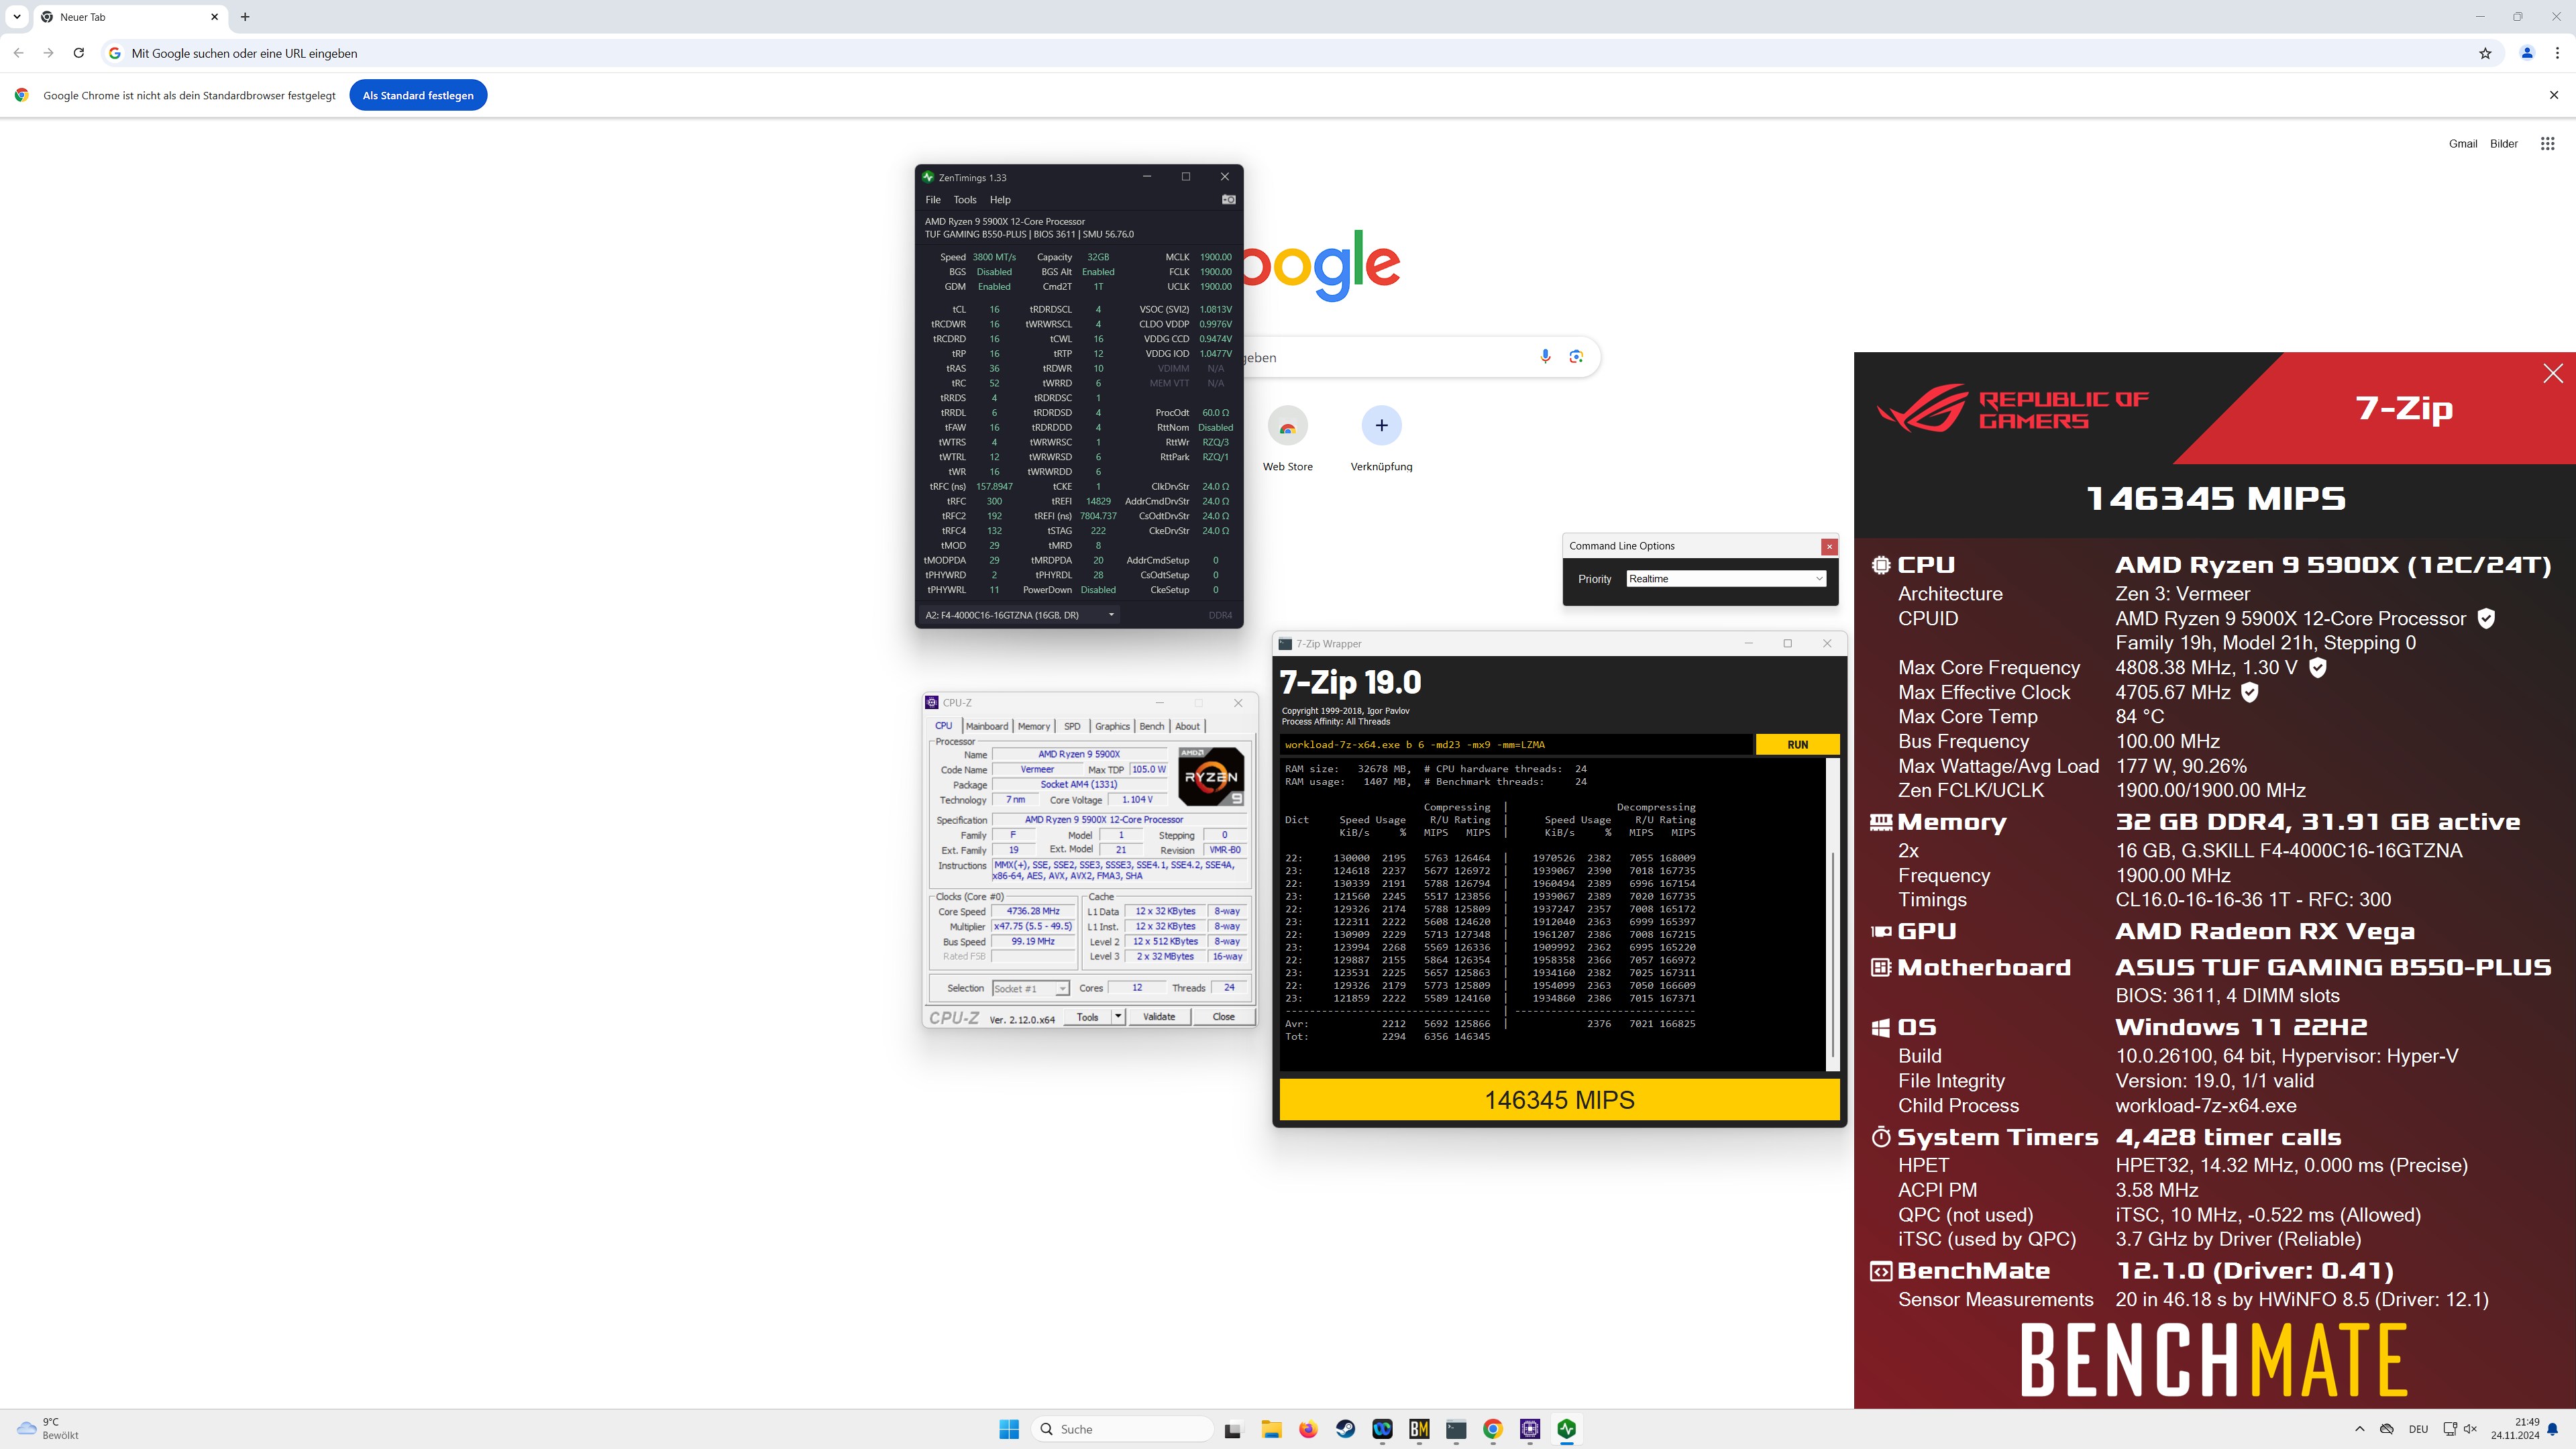
Task: Bookmark this tab with the star icon
Action: 2485,53
